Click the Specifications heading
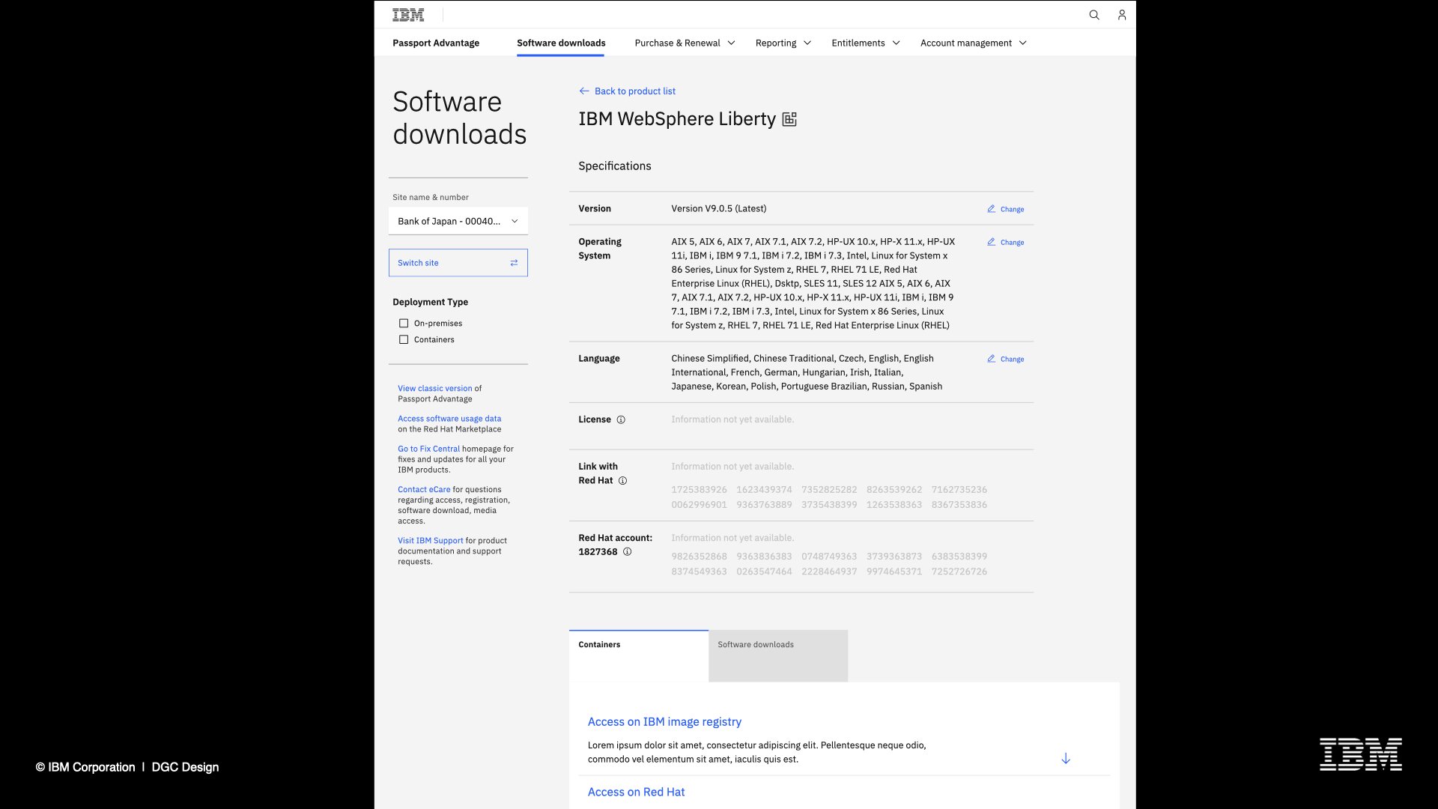The width and height of the screenshot is (1438, 809). click(x=614, y=166)
